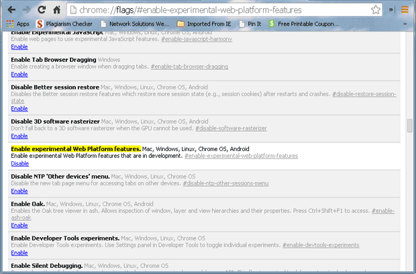Open the Pin It bookmark
This screenshot has width=416, height=274.
[250, 24]
